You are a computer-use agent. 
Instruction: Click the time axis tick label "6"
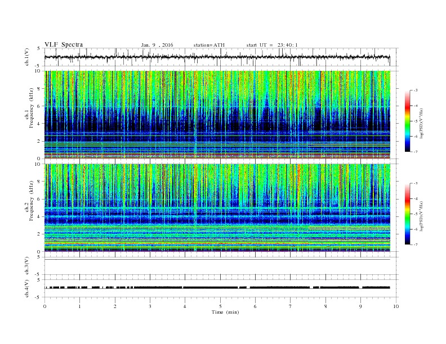(x=256, y=306)
